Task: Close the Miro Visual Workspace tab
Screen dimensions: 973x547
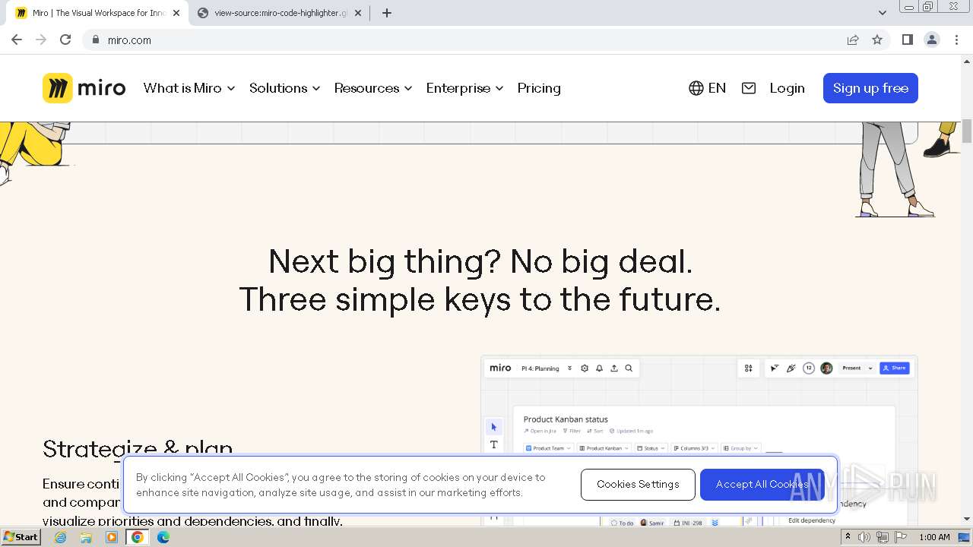Action: [x=176, y=13]
